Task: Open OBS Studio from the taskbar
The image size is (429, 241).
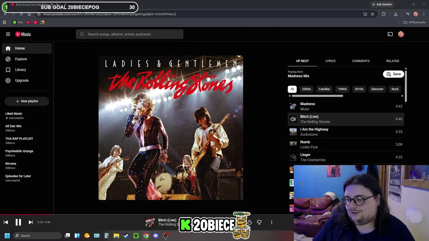Action: 166,236
